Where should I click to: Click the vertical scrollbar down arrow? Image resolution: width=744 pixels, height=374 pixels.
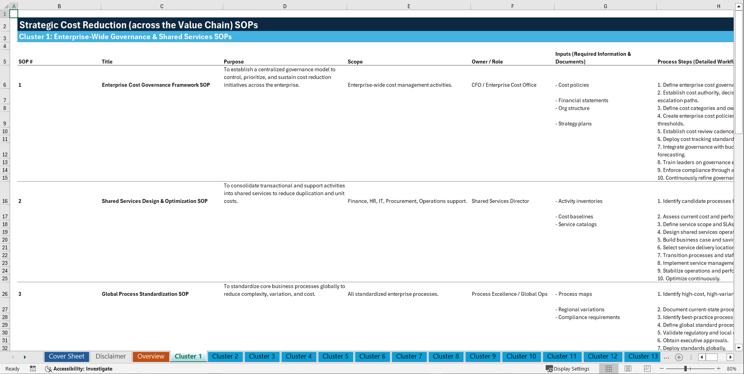(739, 348)
